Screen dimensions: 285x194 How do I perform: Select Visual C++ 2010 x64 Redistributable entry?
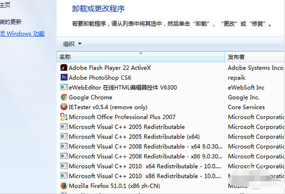(x=145, y=166)
